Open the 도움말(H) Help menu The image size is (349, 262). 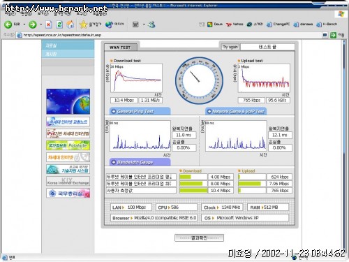pyautogui.click(x=100, y=14)
